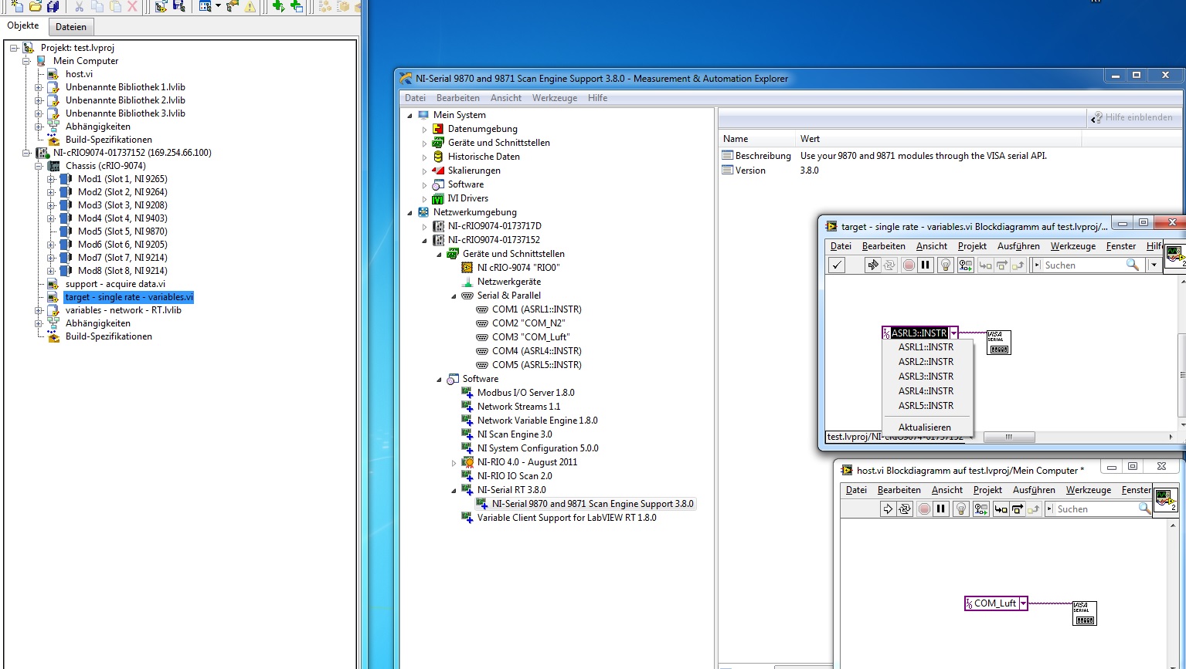Switch to the Dateien tab
1186x669 pixels.
71,27
